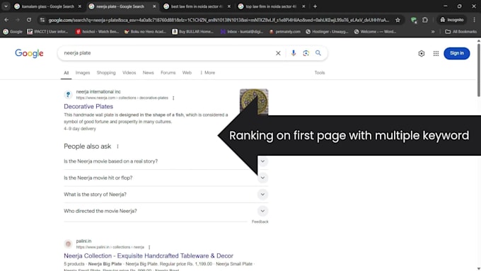This screenshot has width=481, height=271.
Task: Expand Is the Neerja movie hit or flop
Action: 166,178
